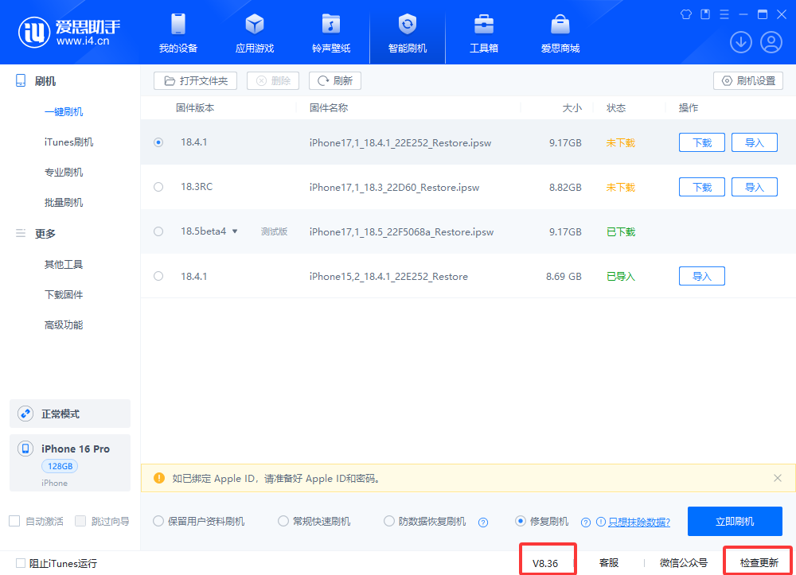Click the 只想抹除数据? link
The width and height of the screenshot is (796, 575).
coord(638,523)
